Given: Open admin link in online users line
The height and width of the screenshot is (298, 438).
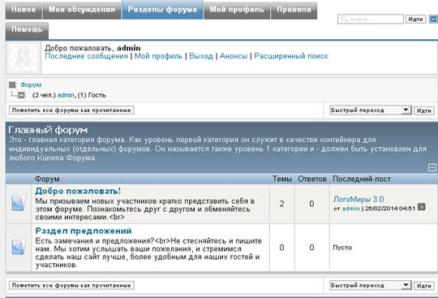Looking at the screenshot, I should coord(66,95).
